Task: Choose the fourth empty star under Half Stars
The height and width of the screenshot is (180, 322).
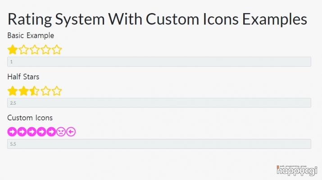Action: pos(45,91)
